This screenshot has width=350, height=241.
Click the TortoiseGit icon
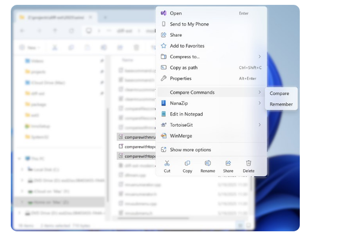coord(164,125)
